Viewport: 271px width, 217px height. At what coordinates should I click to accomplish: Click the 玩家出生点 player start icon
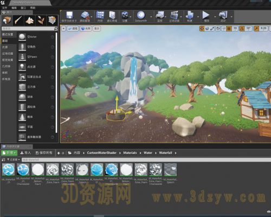click(22, 77)
